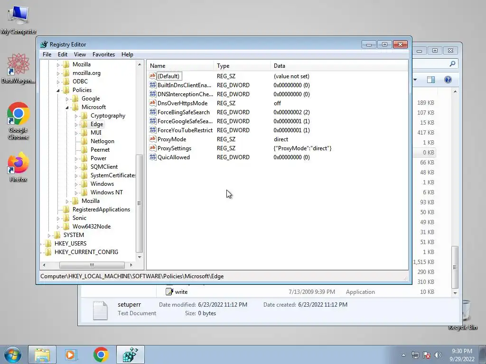Click the Action Center flag tray icon
The width and height of the screenshot is (486, 364).
pos(427,355)
